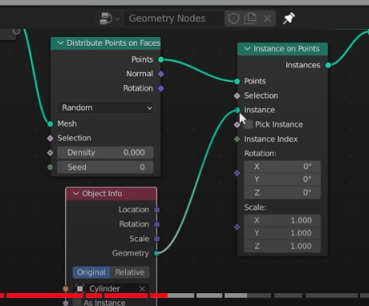The height and width of the screenshot is (306, 369).
Task: Clear the Cylinder object with X
Action: pyautogui.click(x=142, y=288)
